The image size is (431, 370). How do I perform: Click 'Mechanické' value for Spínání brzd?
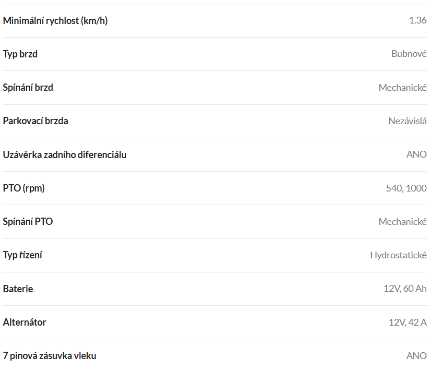[x=403, y=88]
